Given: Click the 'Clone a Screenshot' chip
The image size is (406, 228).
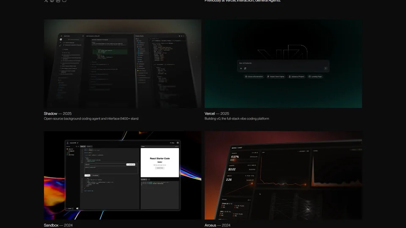Looking at the screenshot, I should coord(254,76).
